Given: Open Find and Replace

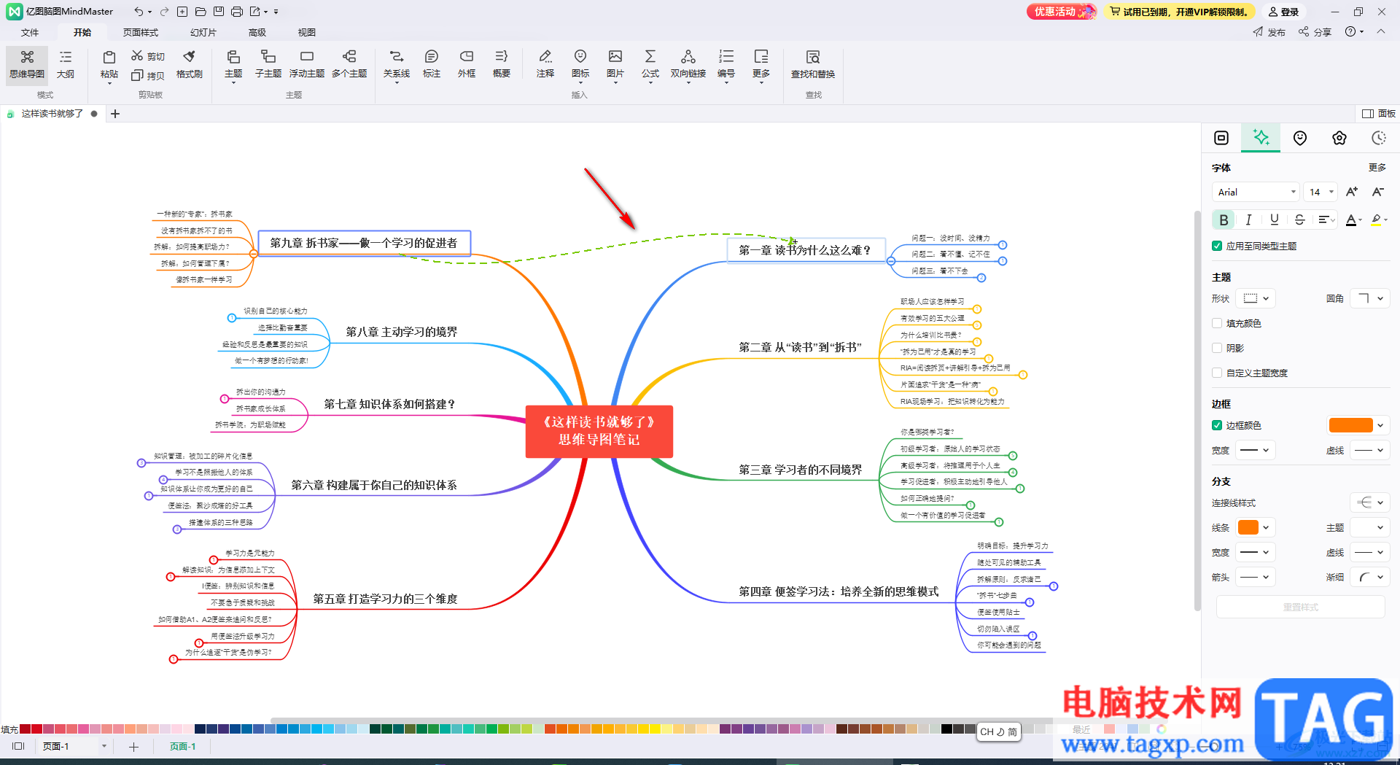Looking at the screenshot, I should (813, 65).
